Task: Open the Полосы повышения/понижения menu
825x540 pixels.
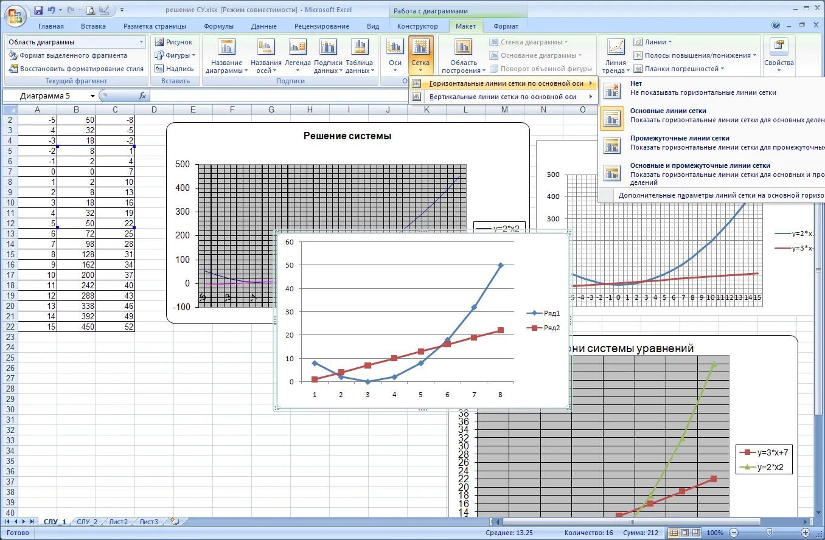Action: [695, 55]
